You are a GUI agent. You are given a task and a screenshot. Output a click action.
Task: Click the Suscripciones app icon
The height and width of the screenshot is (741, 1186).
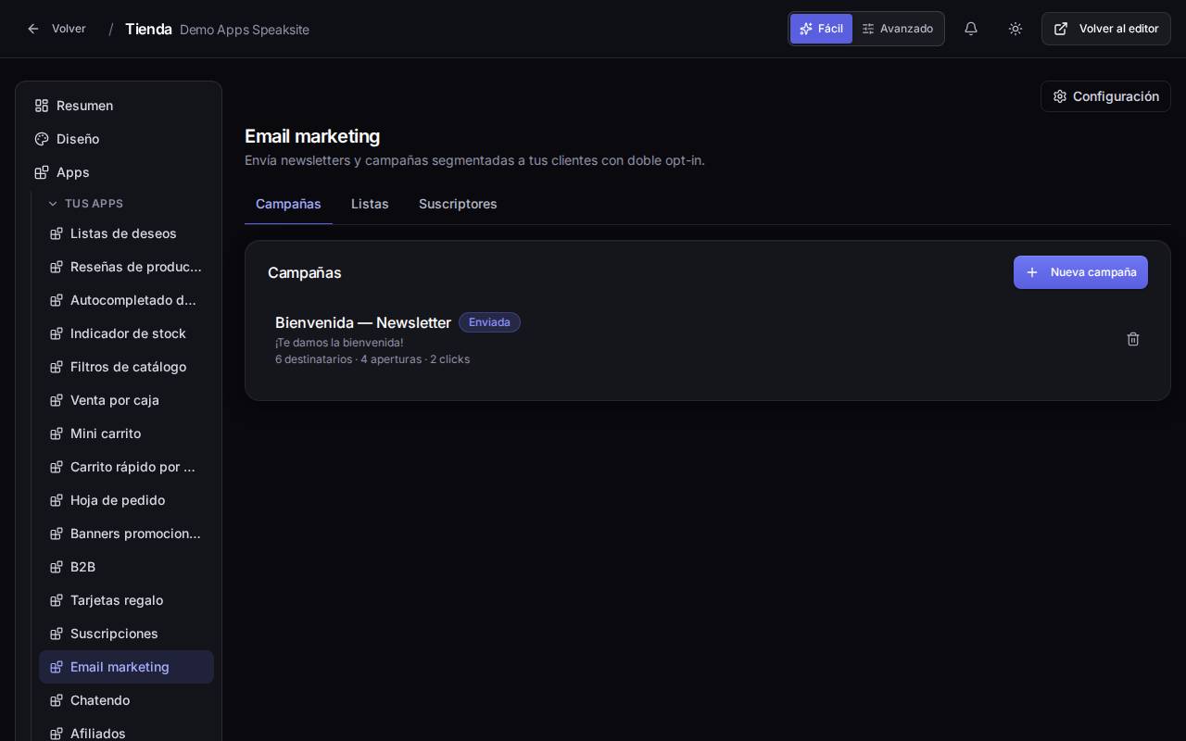(x=56, y=634)
